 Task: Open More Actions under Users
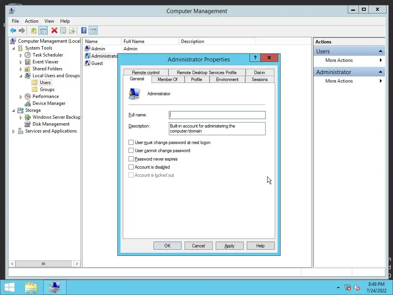tap(349, 60)
